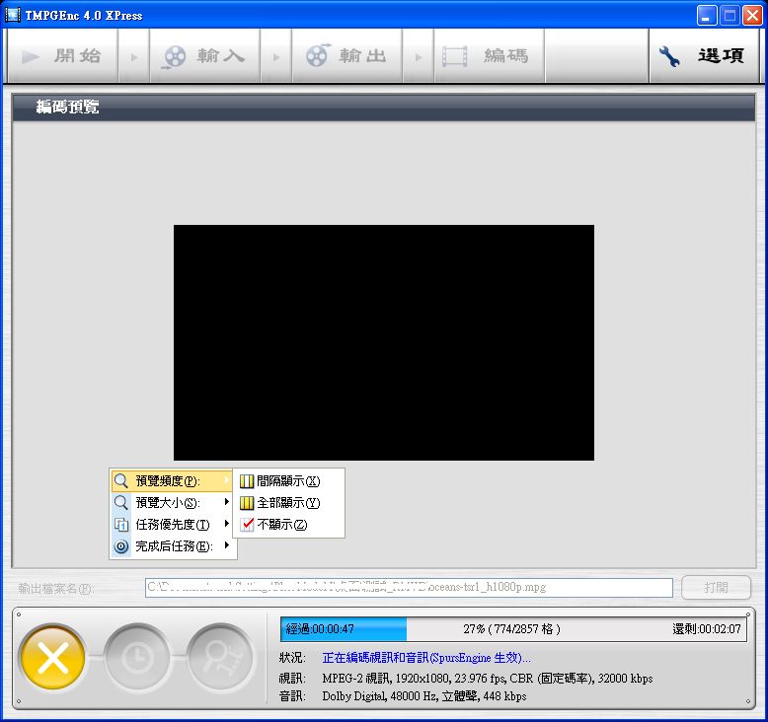Click the magnifier icon beside 預覽大小

[121, 503]
